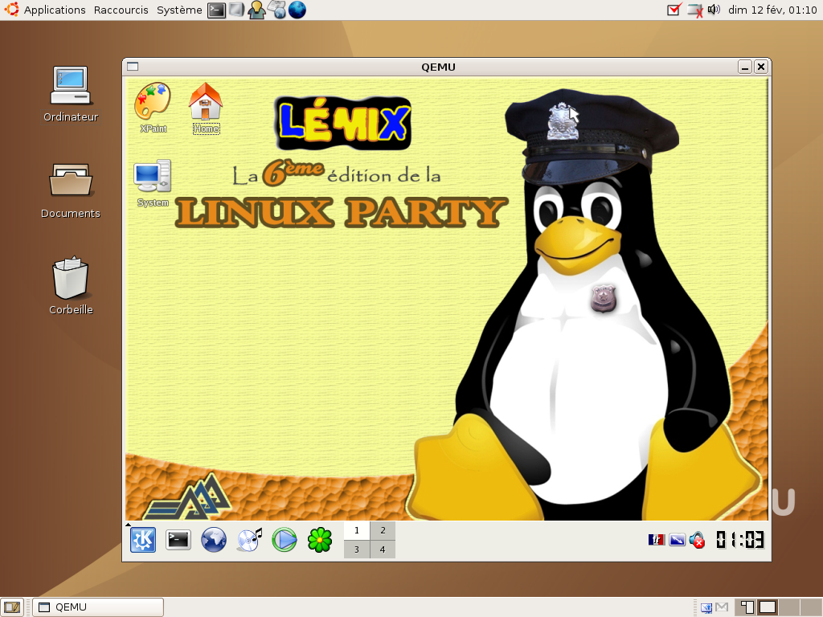
Task: Open the KDE K menu launcher
Action: pos(143,540)
